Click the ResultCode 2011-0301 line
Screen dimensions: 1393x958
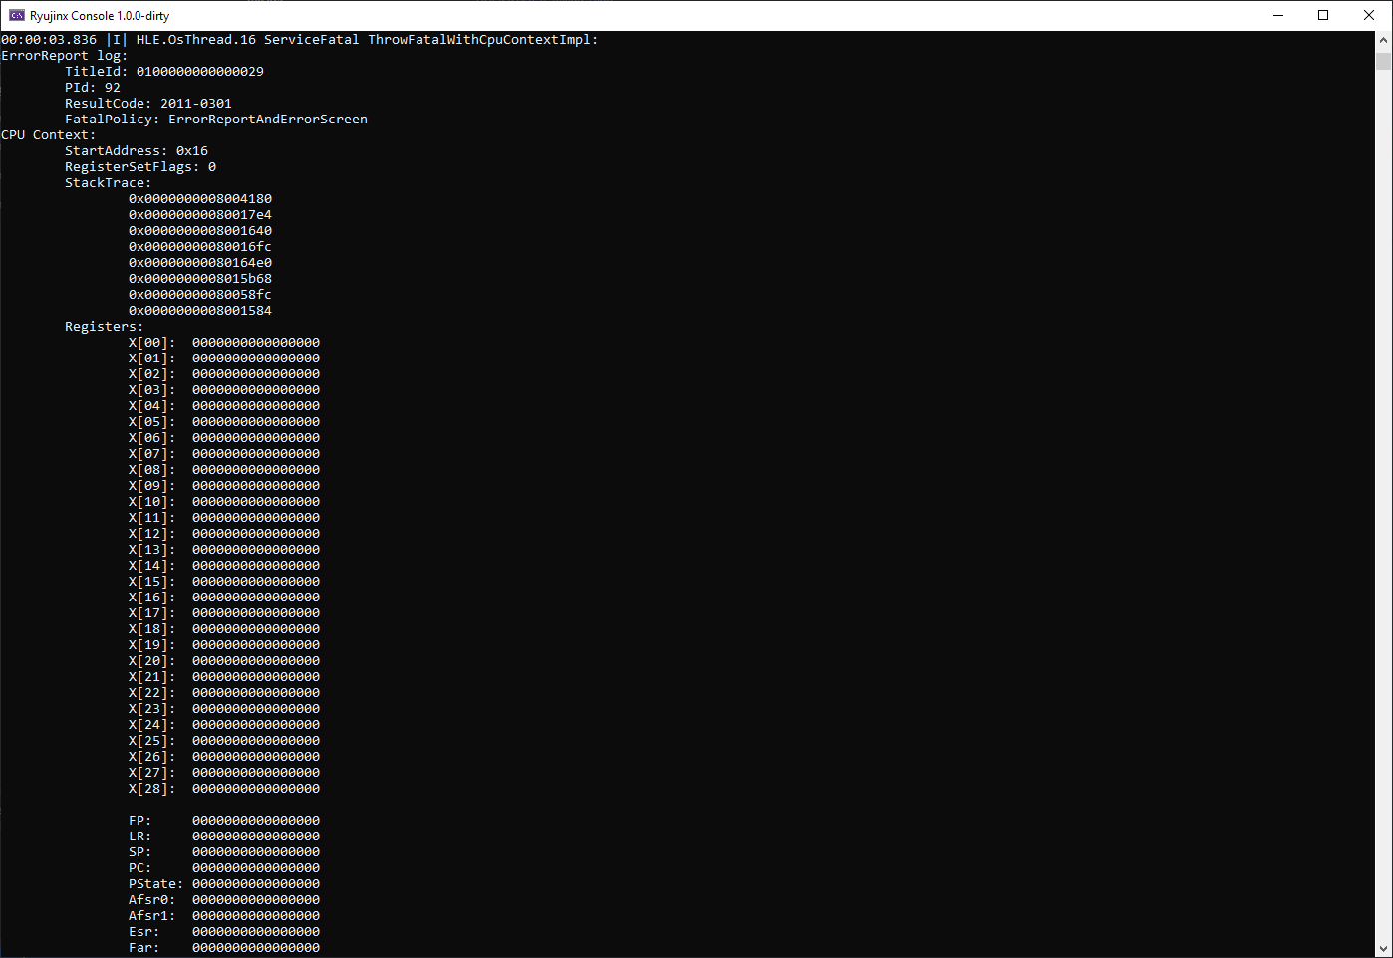tap(148, 104)
